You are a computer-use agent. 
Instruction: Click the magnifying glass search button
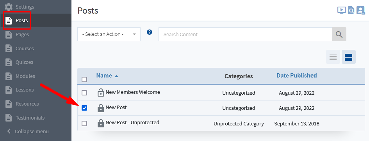(339, 34)
